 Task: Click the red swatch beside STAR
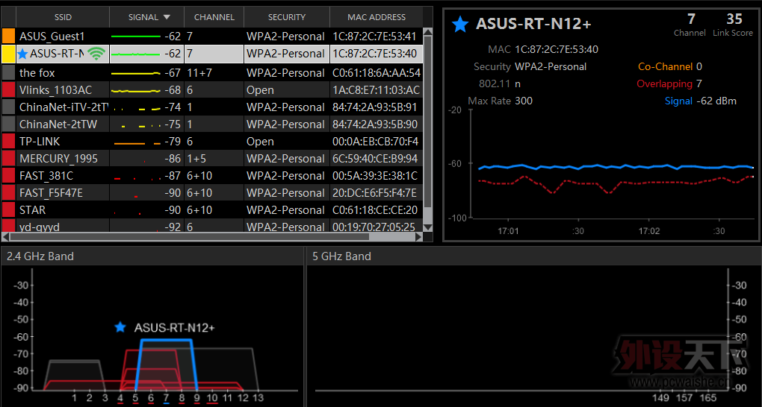9,210
